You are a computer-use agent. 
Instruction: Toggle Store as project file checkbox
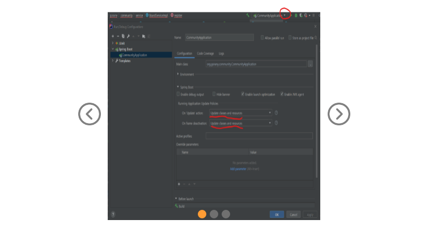(290, 37)
